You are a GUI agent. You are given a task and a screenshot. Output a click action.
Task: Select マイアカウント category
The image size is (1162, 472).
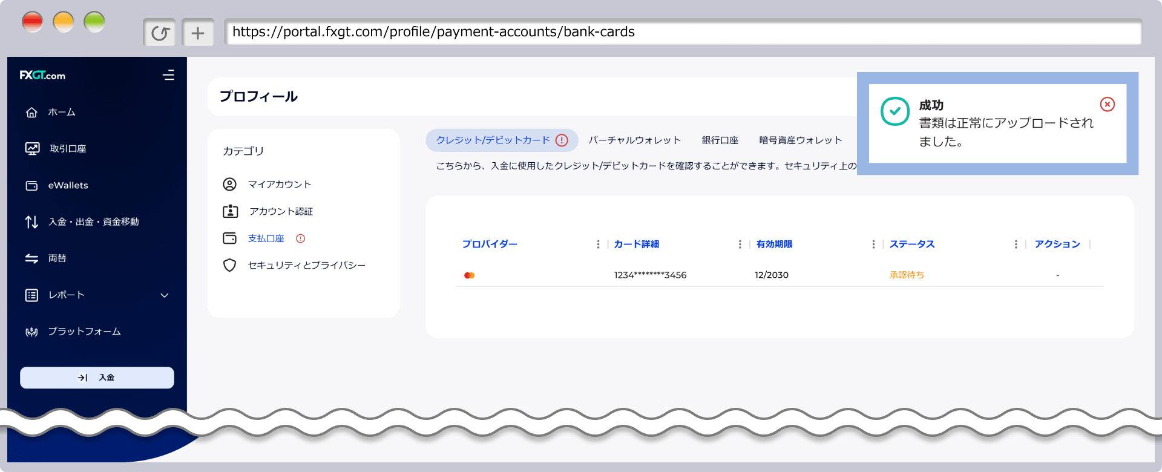pos(279,184)
